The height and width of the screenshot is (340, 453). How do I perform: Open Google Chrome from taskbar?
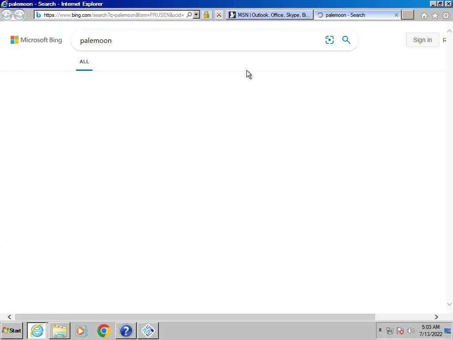point(104,330)
